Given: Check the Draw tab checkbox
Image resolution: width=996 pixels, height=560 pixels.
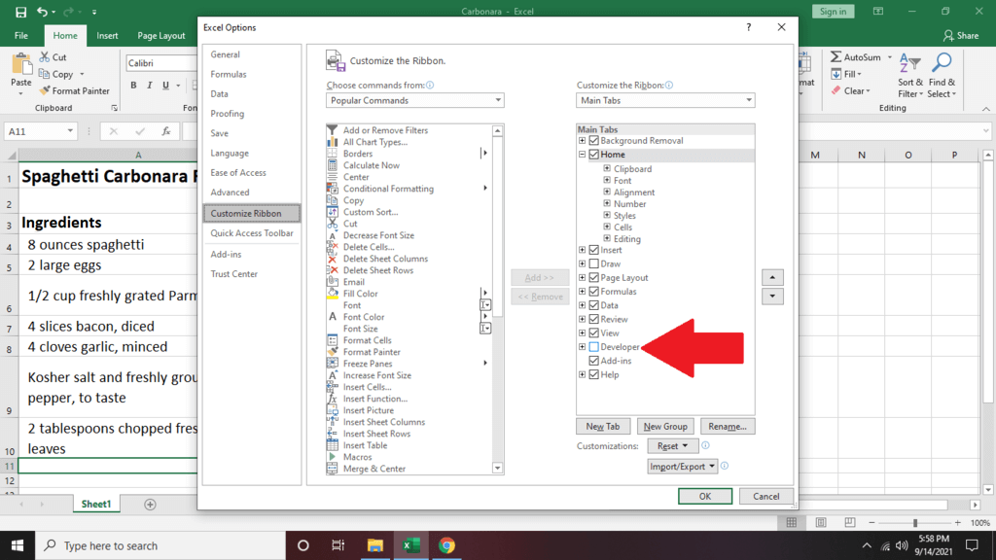Looking at the screenshot, I should click(x=594, y=264).
